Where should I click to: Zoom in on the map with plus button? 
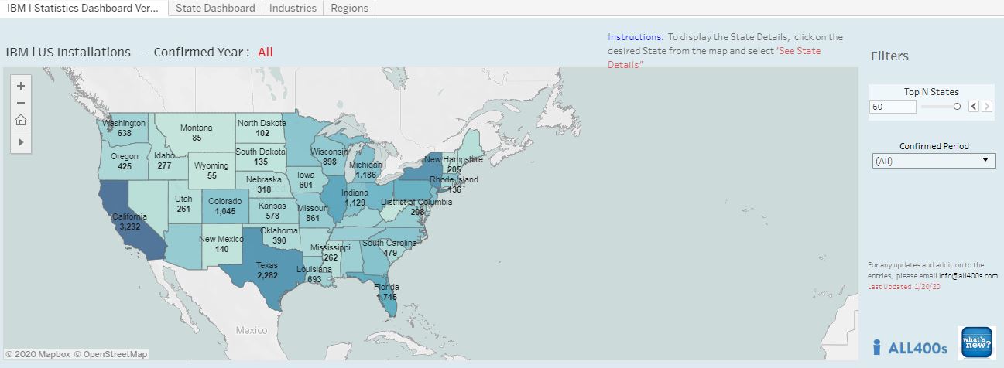tap(21, 86)
